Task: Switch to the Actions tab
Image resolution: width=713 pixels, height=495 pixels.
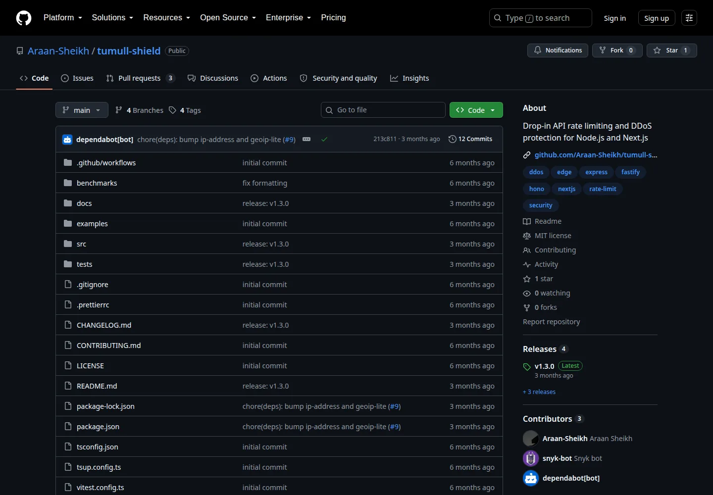Action: pos(269,78)
